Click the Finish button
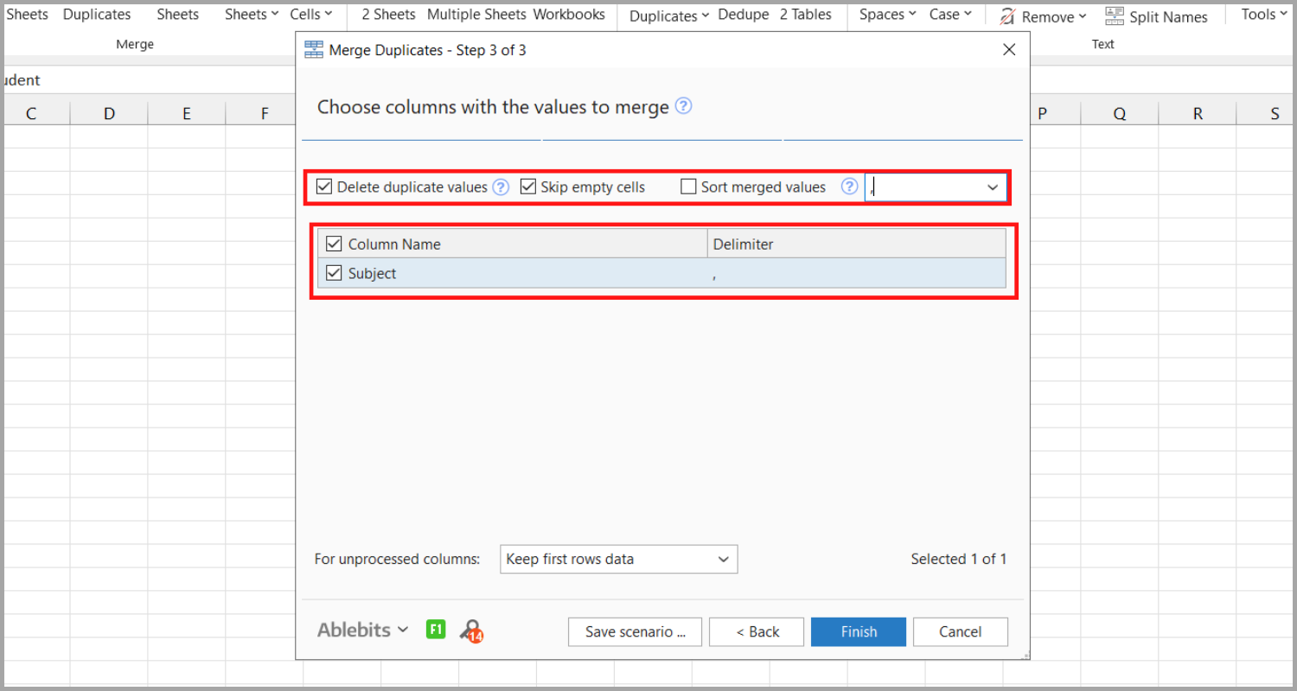The image size is (1297, 691). pos(858,631)
